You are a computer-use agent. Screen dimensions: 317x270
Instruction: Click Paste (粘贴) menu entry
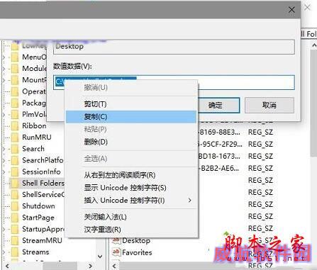pyautogui.click(x=131, y=129)
